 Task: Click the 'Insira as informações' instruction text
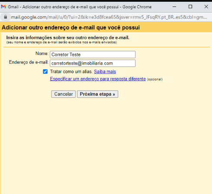click(x=68, y=38)
